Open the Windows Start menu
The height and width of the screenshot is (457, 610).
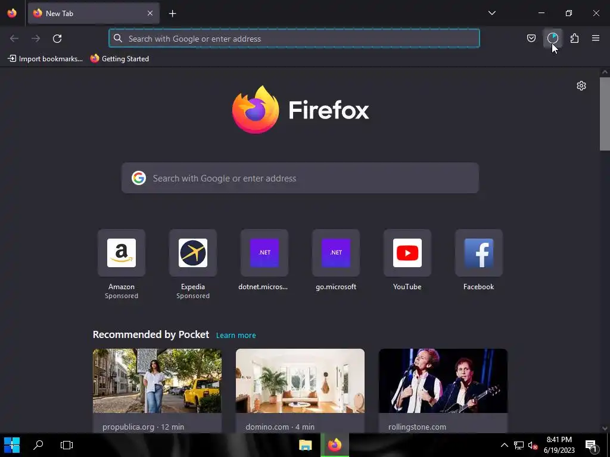(x=12, y=445)
